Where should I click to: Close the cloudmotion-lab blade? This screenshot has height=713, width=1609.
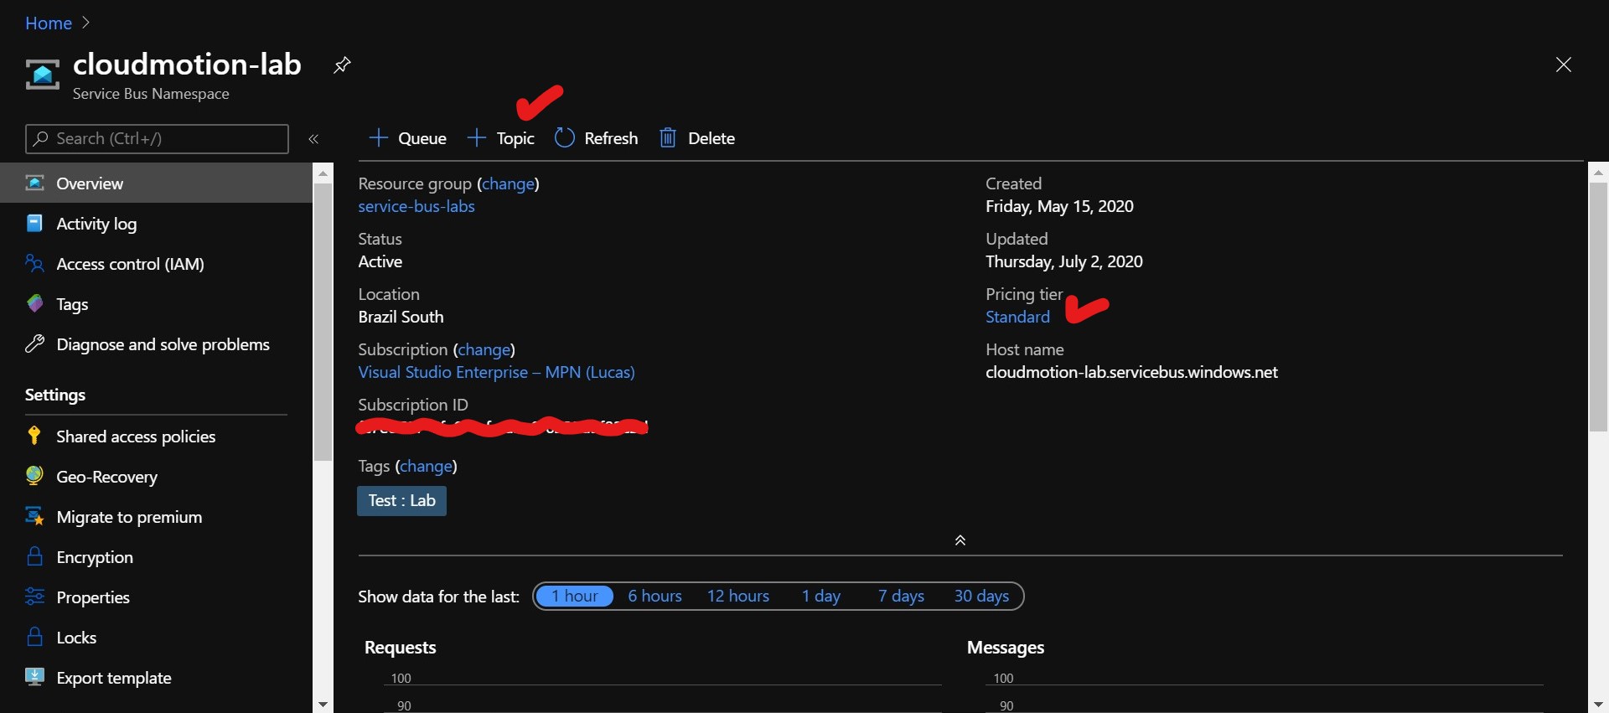click(1563, 65)
